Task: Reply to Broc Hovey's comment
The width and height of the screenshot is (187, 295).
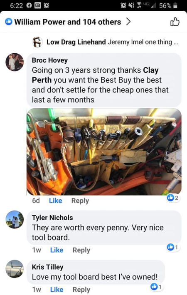Action: (x=80, y=201)
